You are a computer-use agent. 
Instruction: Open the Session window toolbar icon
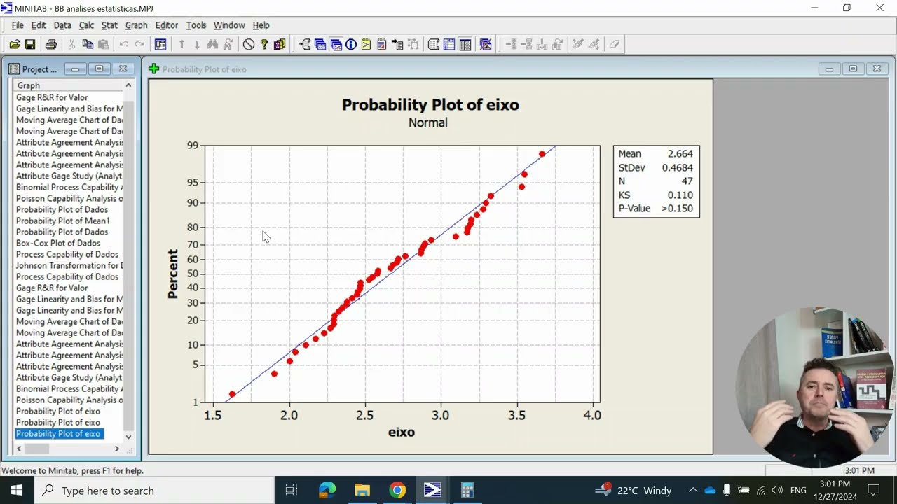[434, 44]
